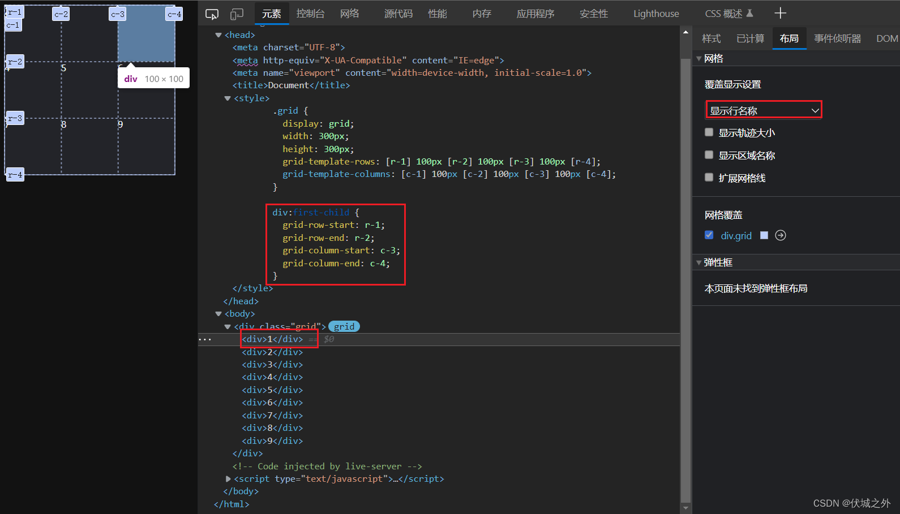Activate the inspect element picker icon

[212, 14]
